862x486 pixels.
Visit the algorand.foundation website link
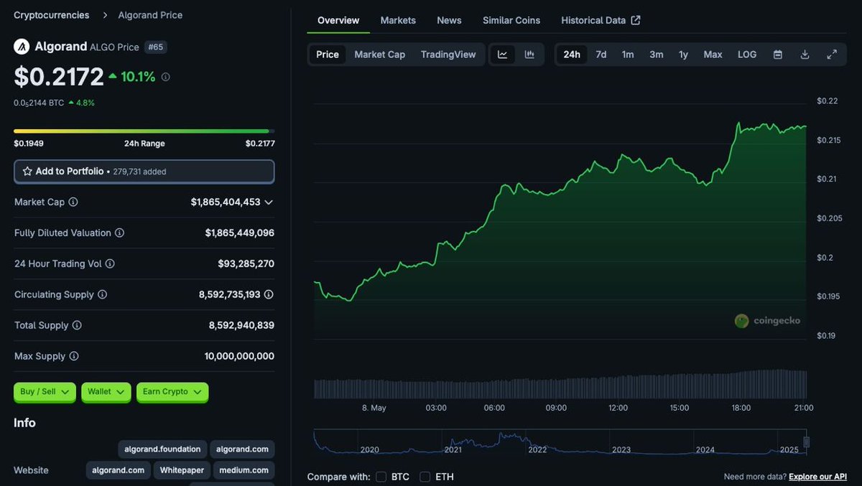point(162,449)
